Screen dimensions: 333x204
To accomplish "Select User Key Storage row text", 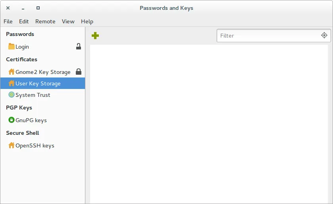I will click(38, 83).
